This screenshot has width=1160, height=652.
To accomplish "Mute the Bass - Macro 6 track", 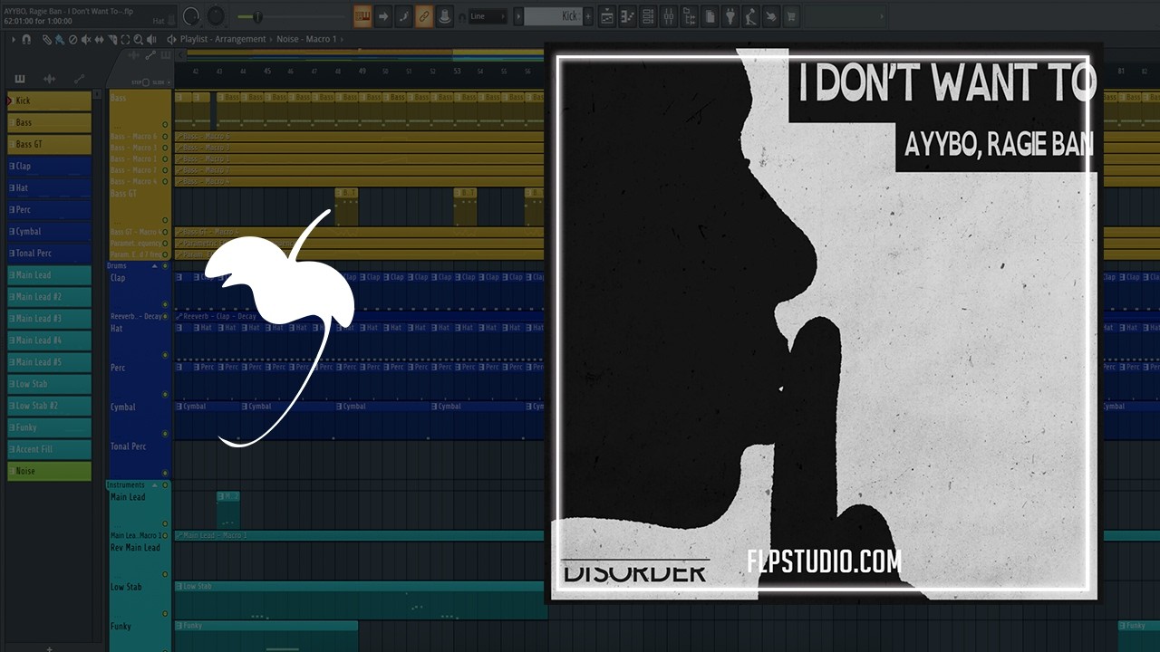I will click(165, 137).
